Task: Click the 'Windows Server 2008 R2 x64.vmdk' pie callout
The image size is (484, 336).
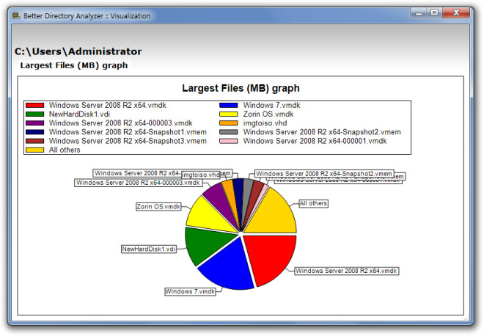Action: (346, 271)
